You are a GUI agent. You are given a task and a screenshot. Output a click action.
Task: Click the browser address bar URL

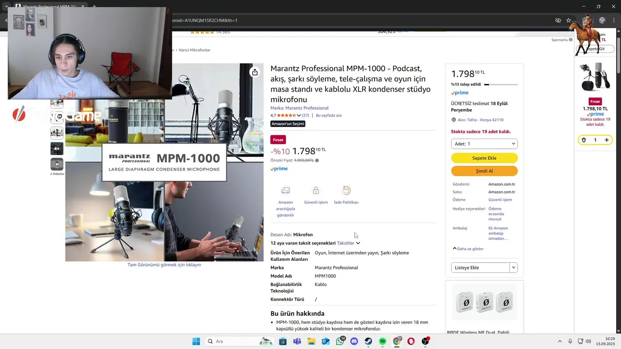click(204, 20)
